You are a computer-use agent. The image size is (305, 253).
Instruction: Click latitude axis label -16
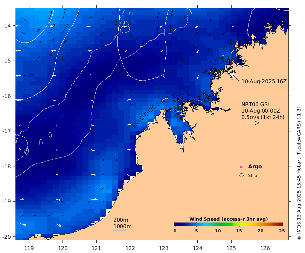coord(6,96)
